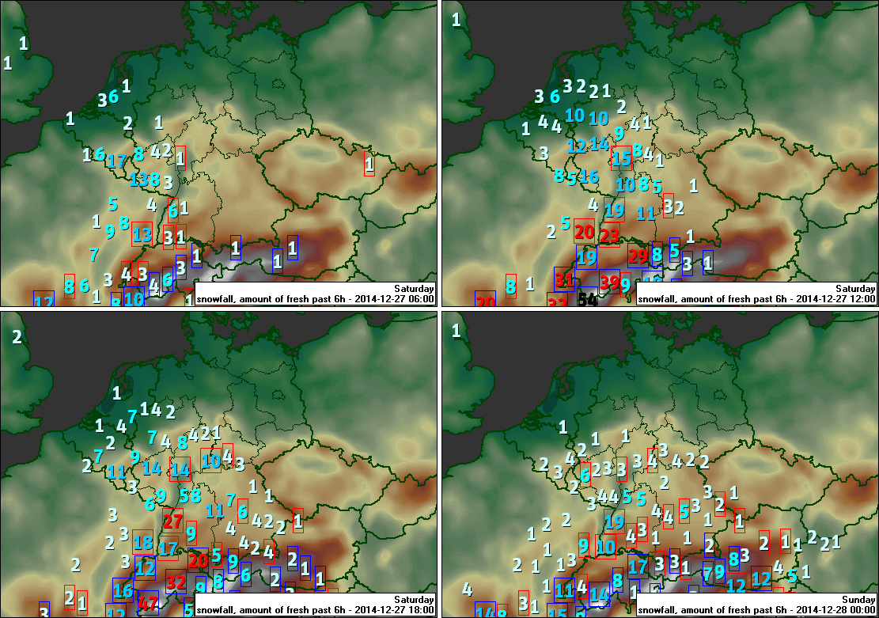Click the red 32 value in the 18:00 map
The height and width of the screenshot is (618, 879).
(x=176, y=582)
